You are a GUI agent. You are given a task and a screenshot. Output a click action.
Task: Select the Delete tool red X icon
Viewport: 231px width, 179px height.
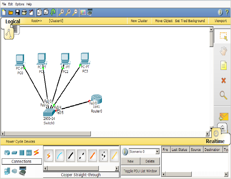[x=223, y=80]
